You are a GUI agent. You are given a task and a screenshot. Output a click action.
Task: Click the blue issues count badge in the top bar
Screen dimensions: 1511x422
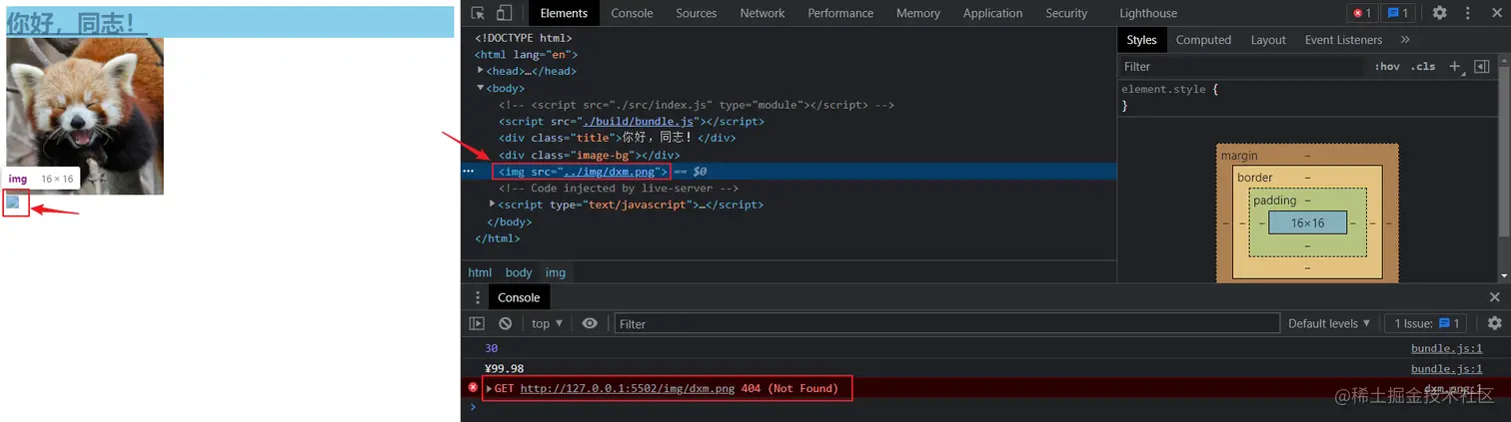click(x=1397, y=13)
